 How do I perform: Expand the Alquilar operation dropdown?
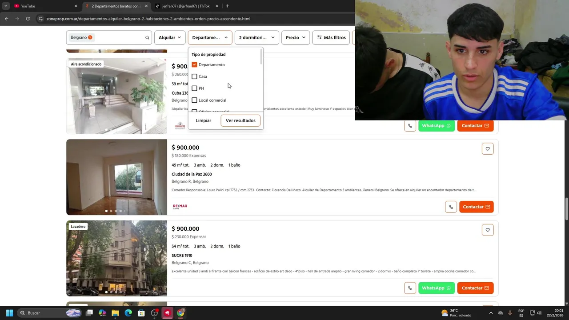[x=170, y=38]
